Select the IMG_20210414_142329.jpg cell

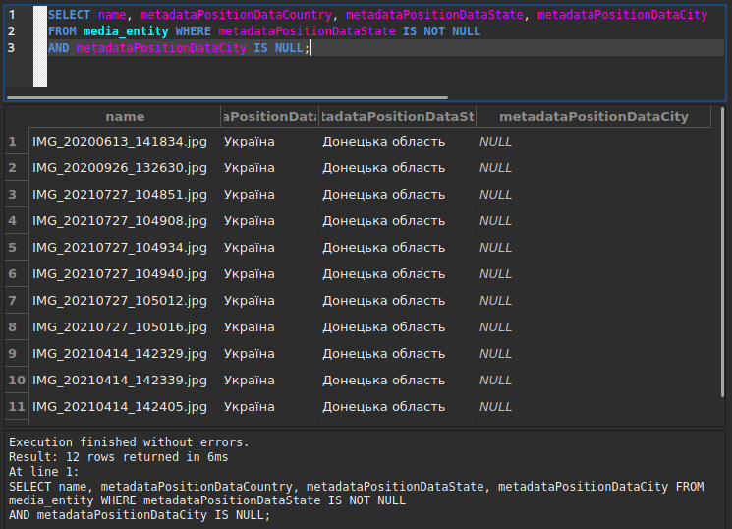[125, 354]
